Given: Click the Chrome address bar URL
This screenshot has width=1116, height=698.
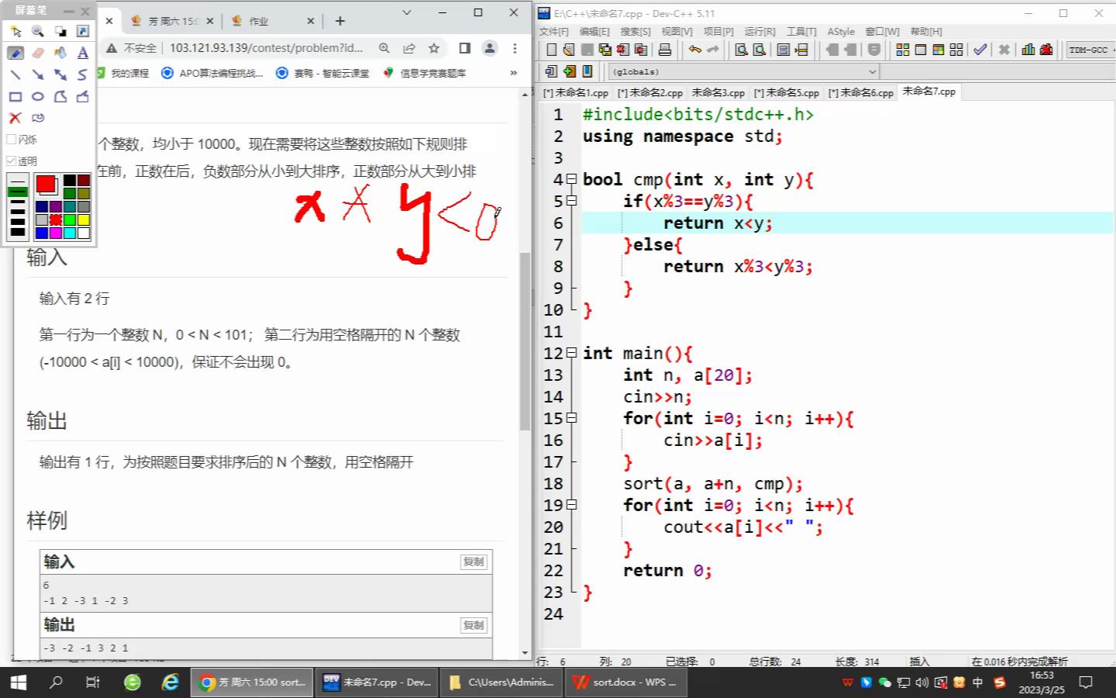Looking at the screenshot, I should pyautogui.click(x=266, y=48).
